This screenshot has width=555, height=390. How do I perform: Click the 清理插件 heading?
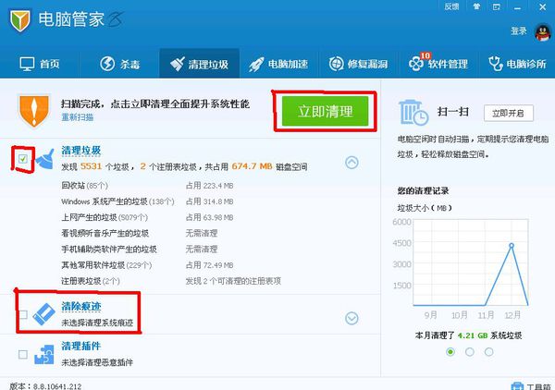81,346
